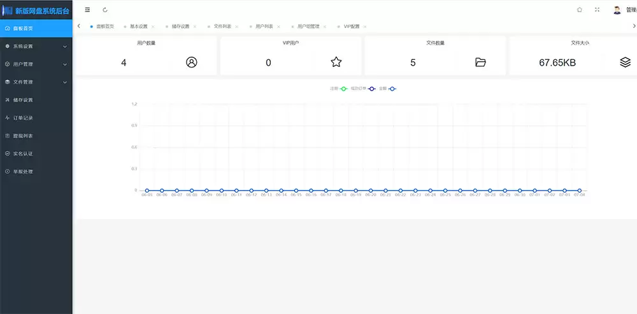The height and width of the screenshot is (314, 637).
Task: Click the folder icon in 文件数量 card
Action: click(480, 62)
